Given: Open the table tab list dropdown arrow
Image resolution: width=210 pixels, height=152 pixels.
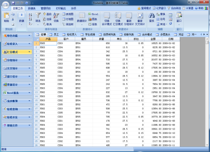Looking at the screenshot, I should pyautogui.click(x=207, y=35).
